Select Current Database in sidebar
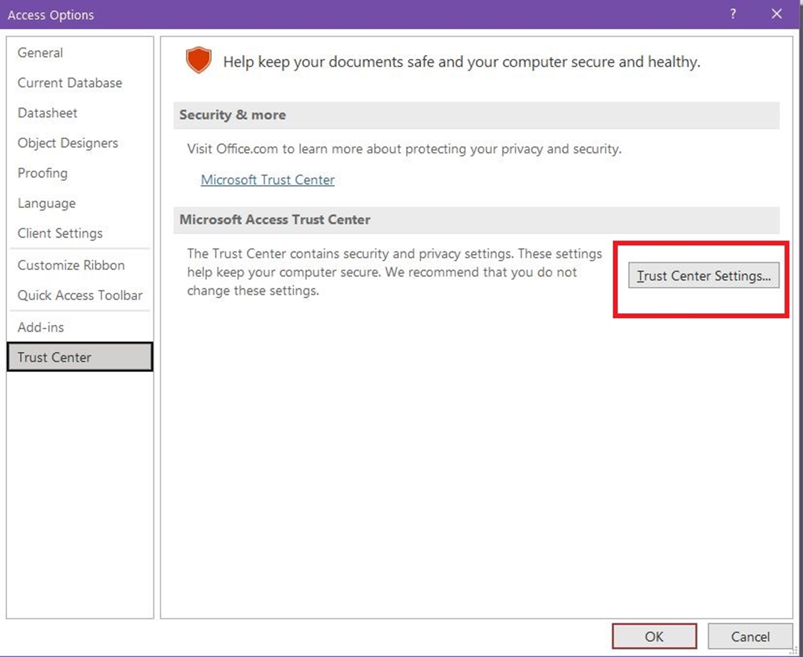The height and width of the screenshot is (657, 803). pos(80,83)
